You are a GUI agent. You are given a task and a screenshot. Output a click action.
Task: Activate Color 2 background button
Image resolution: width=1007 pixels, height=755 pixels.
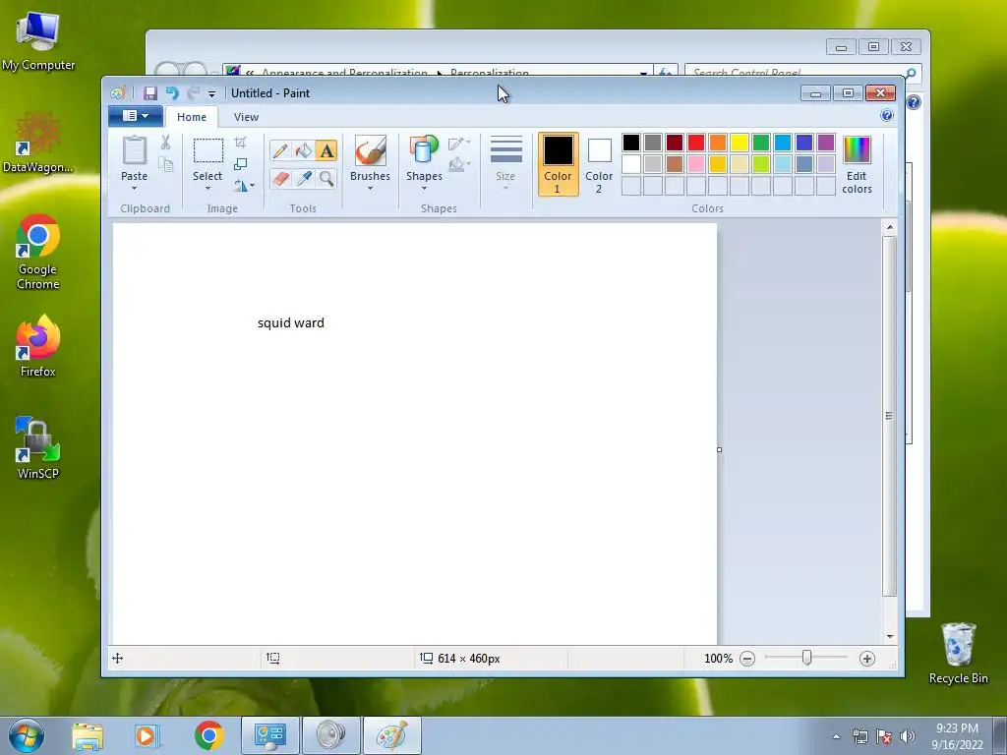(599, 164)
